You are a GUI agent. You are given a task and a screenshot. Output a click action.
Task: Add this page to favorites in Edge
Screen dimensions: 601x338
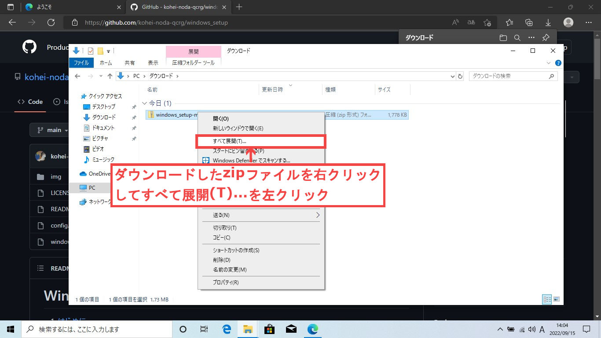[487, 22]
